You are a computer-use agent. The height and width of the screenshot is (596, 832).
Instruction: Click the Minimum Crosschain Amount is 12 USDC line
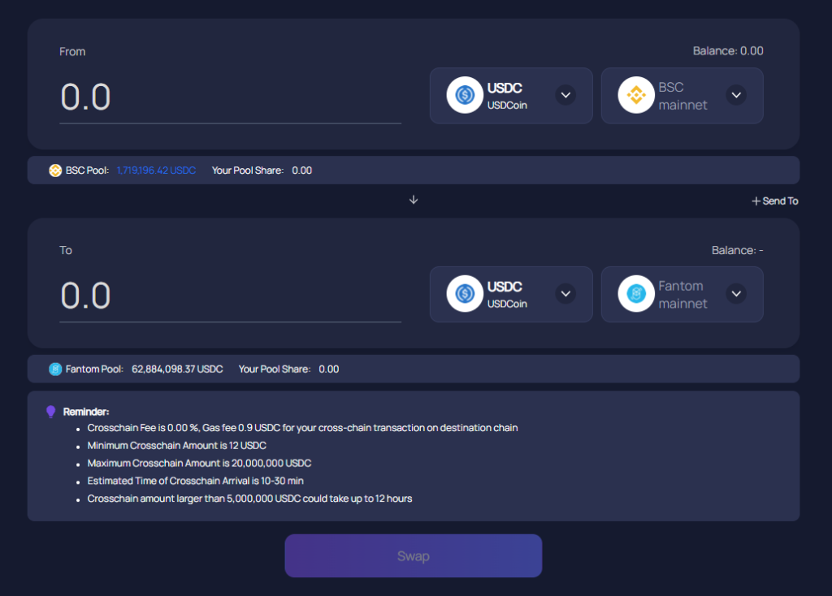[176, 446]
